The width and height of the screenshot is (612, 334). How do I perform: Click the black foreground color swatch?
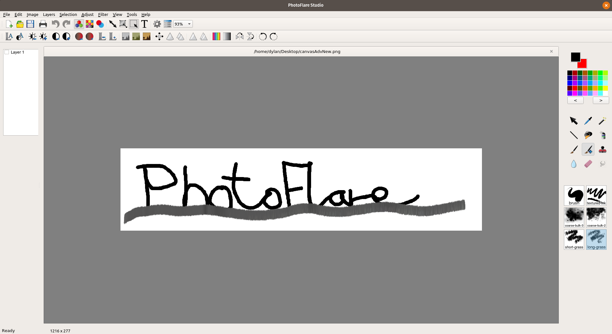click(x=575, y=57)
